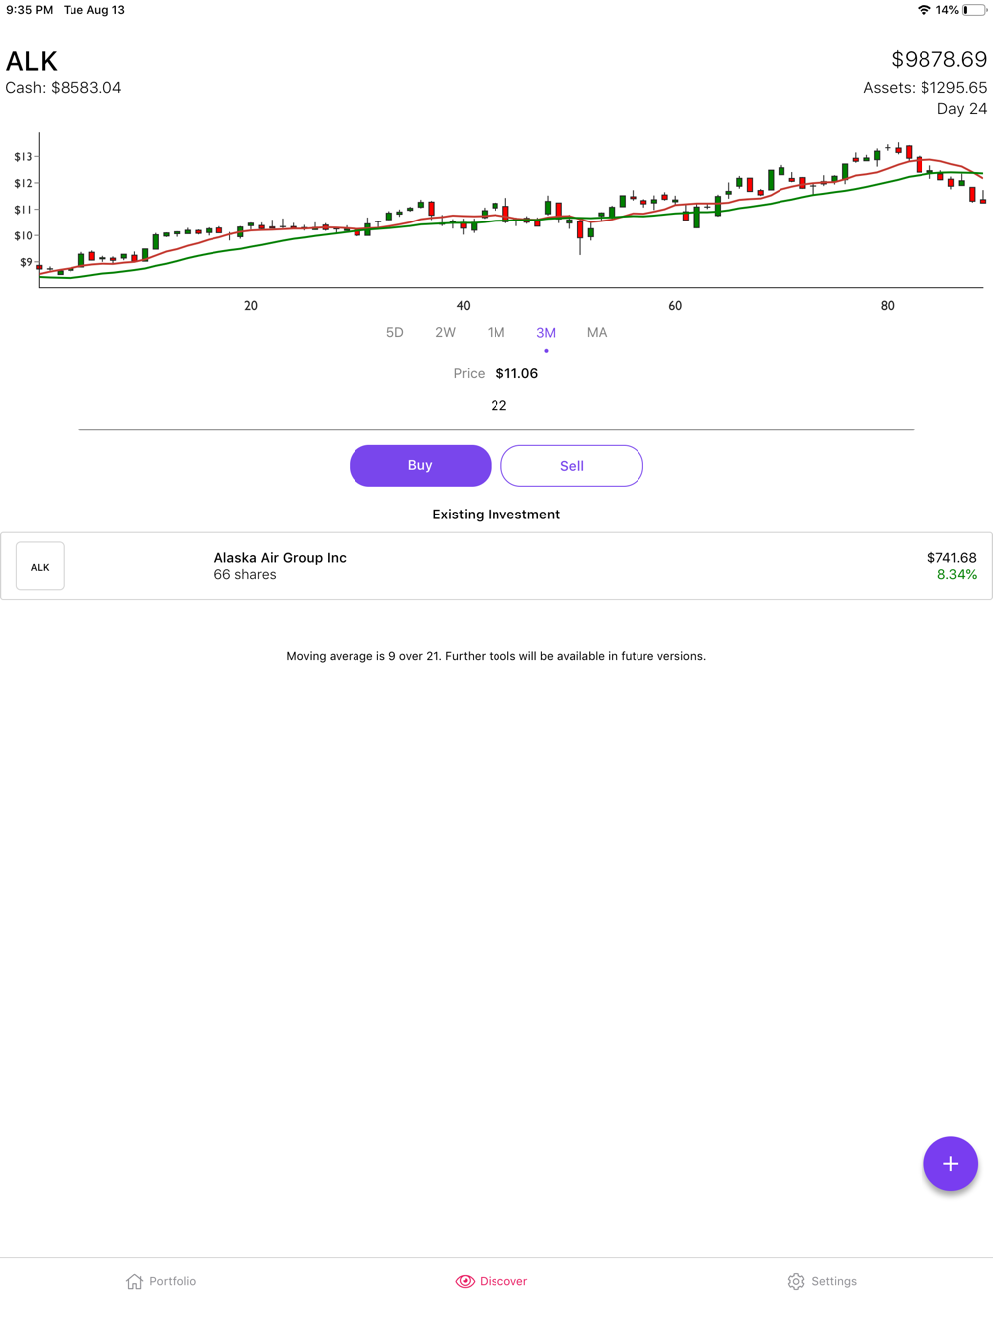
Task: Choose the 3M chart range
Action: tap(546, 333)
